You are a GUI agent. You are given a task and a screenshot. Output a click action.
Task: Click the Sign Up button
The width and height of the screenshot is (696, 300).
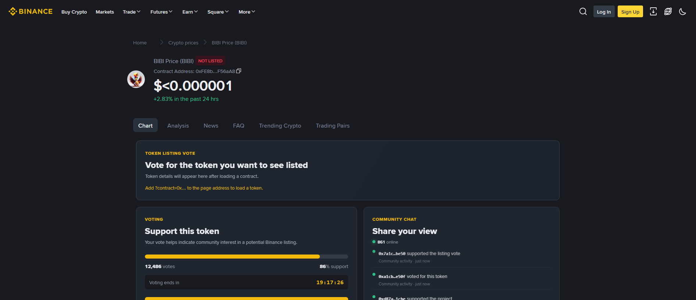tap(630, 12)
